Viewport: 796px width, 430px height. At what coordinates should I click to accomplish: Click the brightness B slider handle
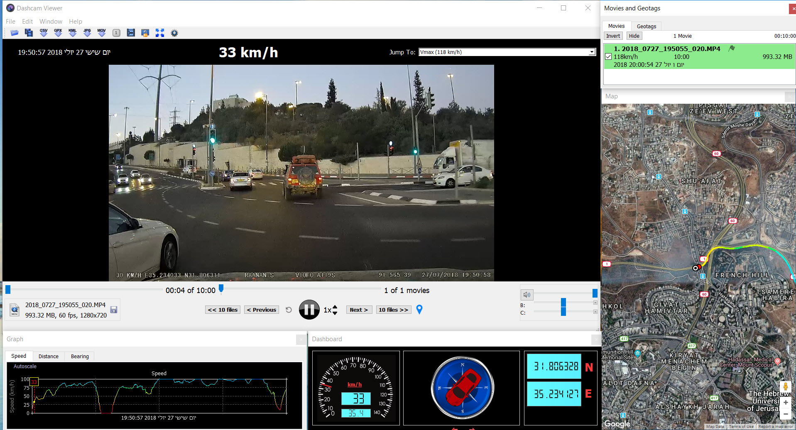point(563,303)
